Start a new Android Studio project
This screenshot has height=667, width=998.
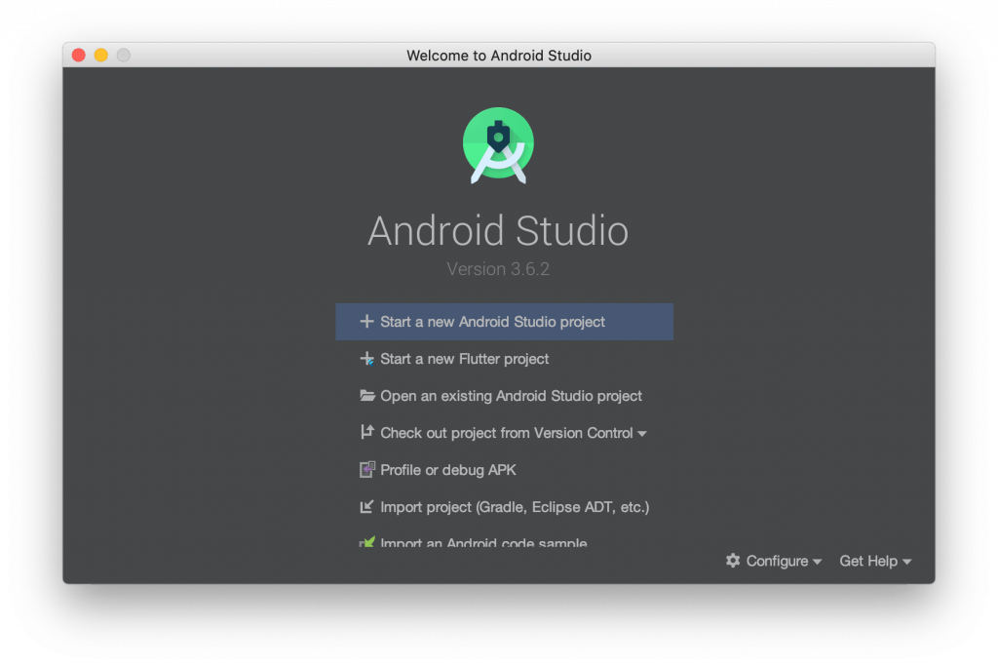[x=504, y=322]
